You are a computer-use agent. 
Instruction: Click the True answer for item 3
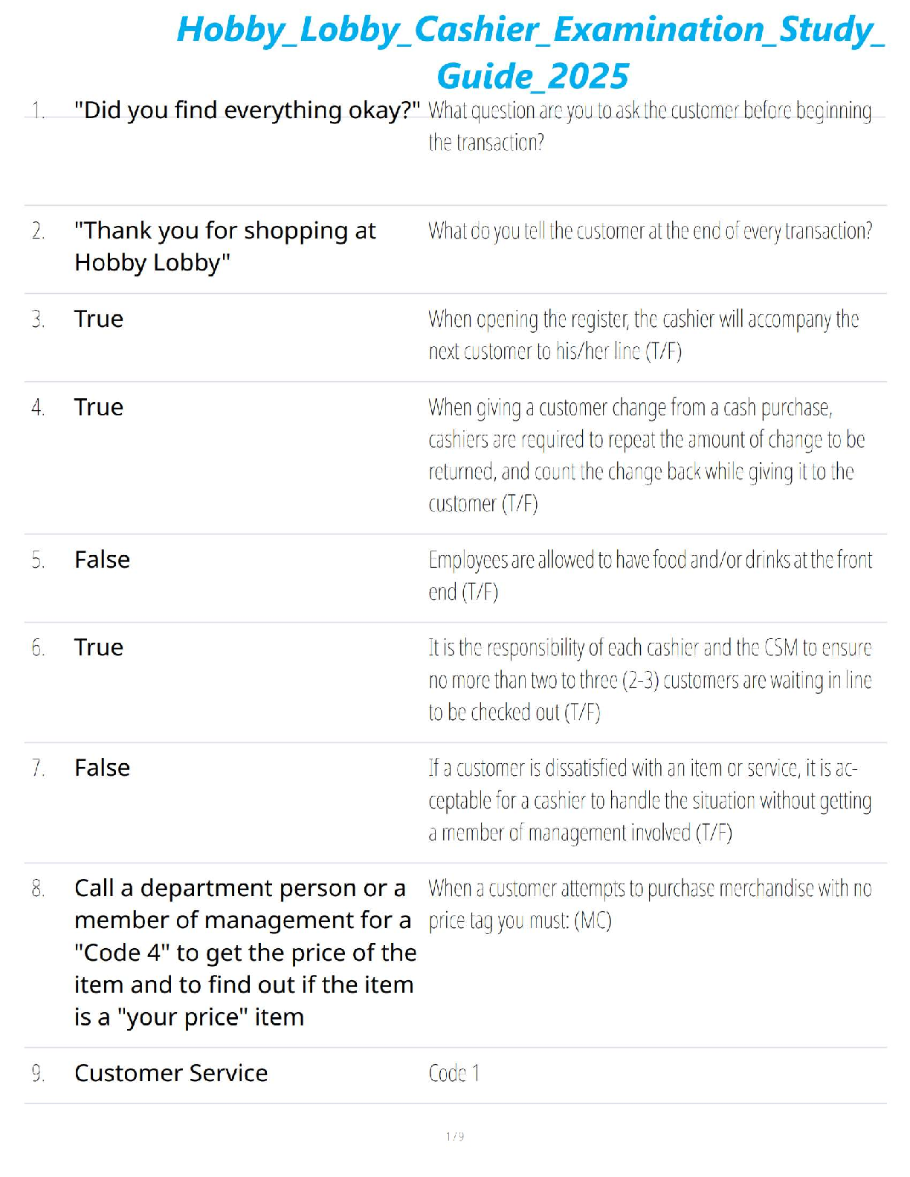(x=99, y=320)
